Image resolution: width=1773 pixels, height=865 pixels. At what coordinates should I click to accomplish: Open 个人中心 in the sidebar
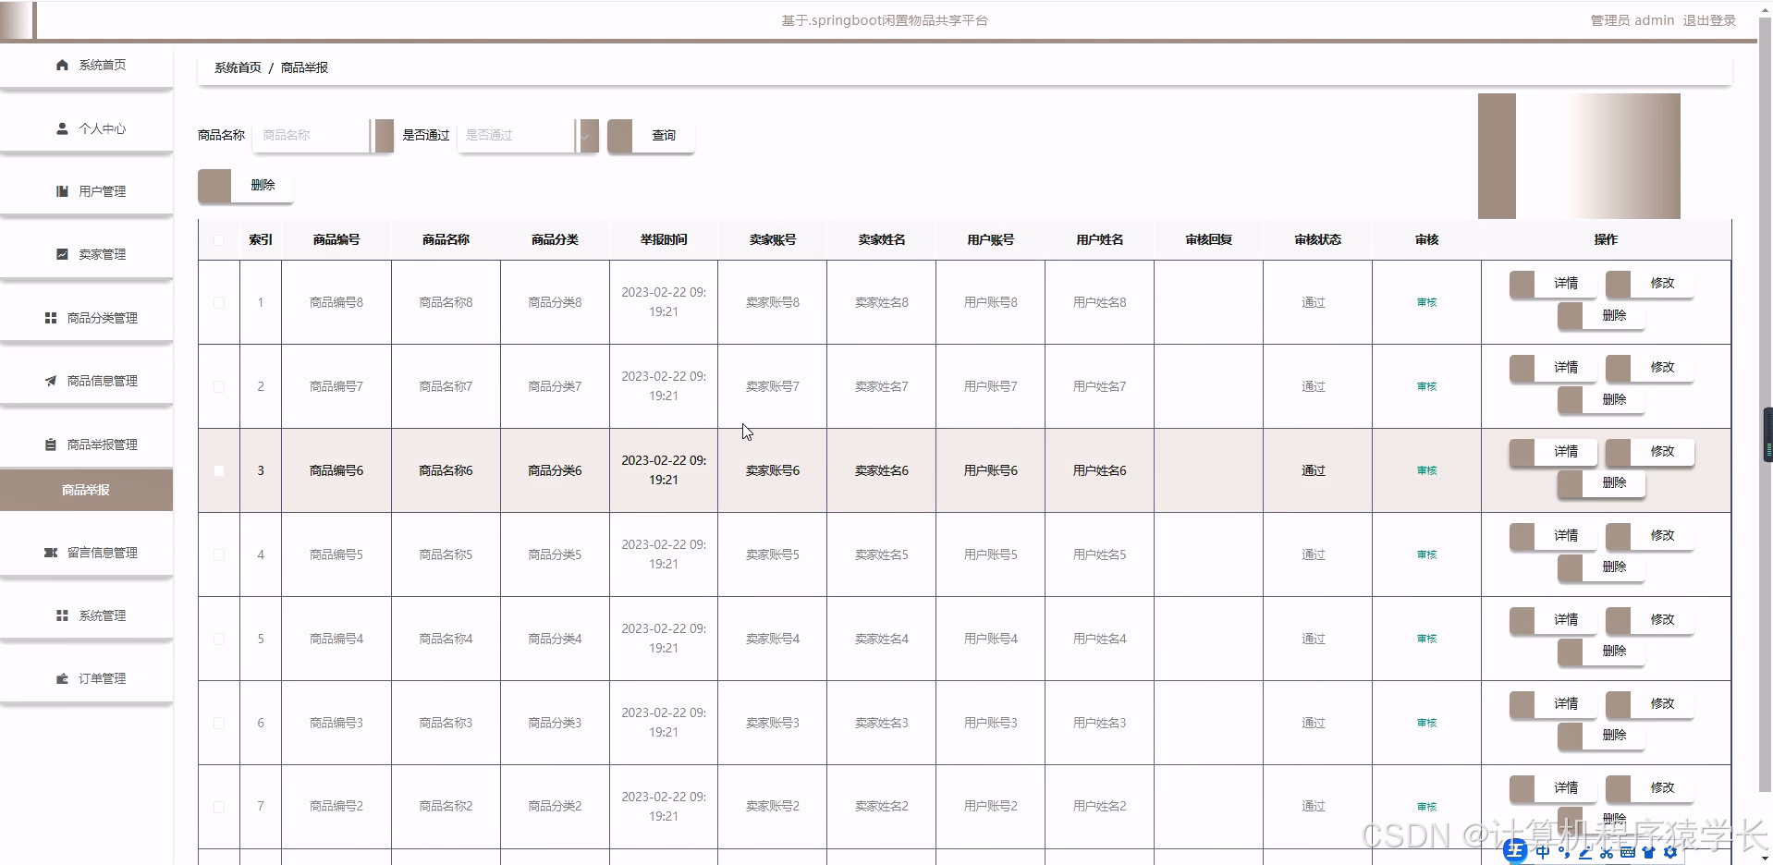[x=87, y=128]
